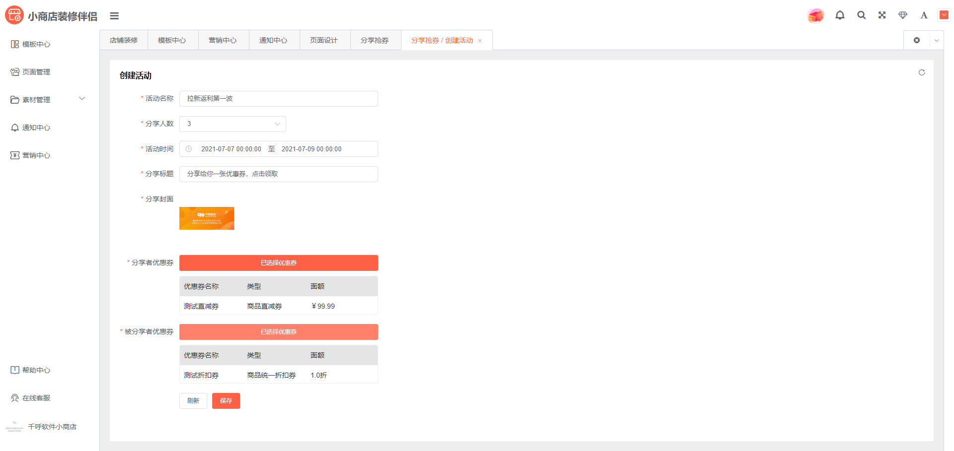Click the refresh icon in the form panel
954x451 pixels.
point(922,72)
